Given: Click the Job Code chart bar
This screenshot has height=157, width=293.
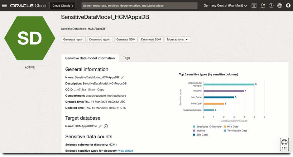Looking at the screenshot, I should 219,97.
